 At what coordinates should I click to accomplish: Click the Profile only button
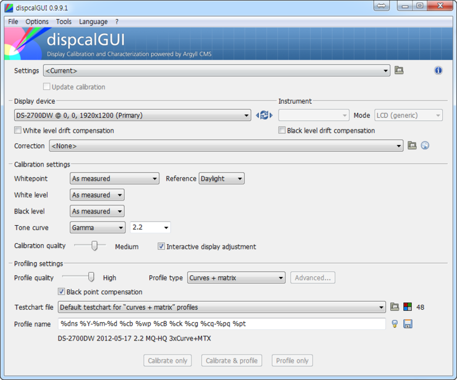(x=292, y=360)
